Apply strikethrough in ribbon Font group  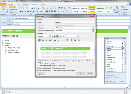pos(28,11)
